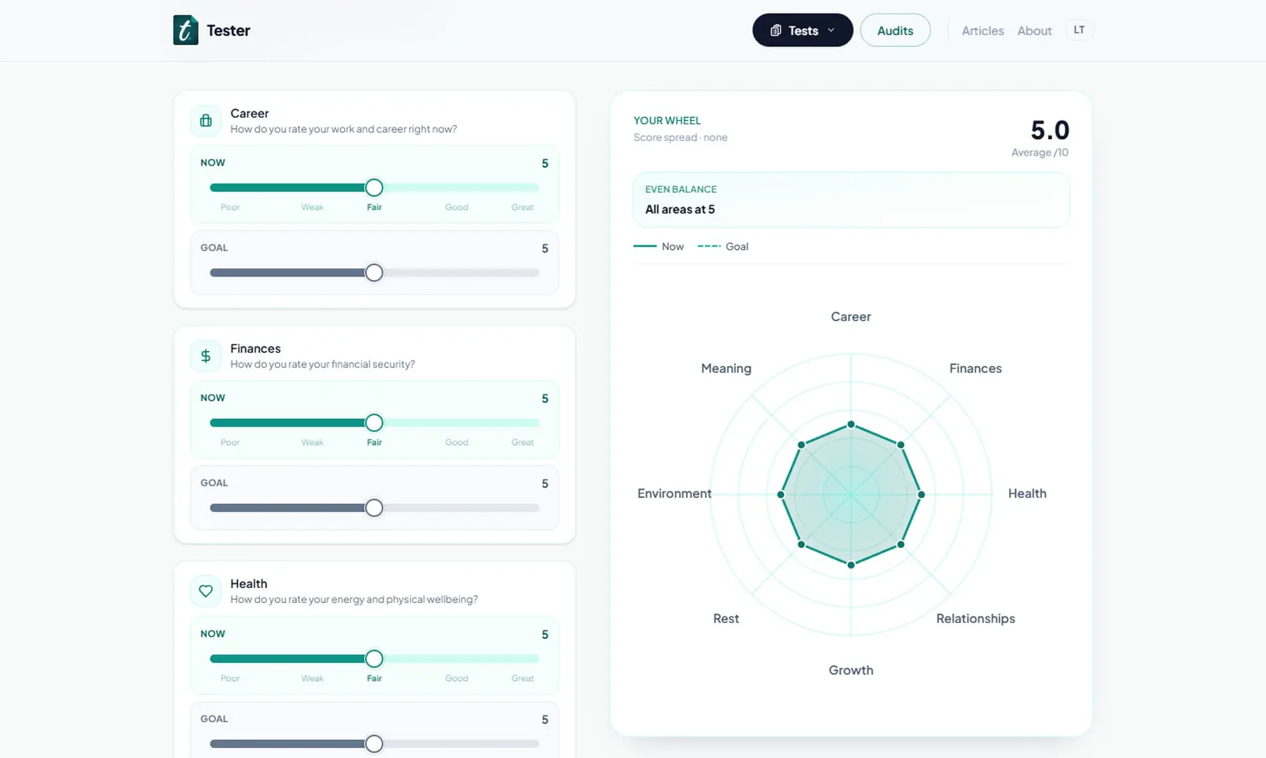
Task: Click the All areas at 5 text
Action: pos(680,209)
